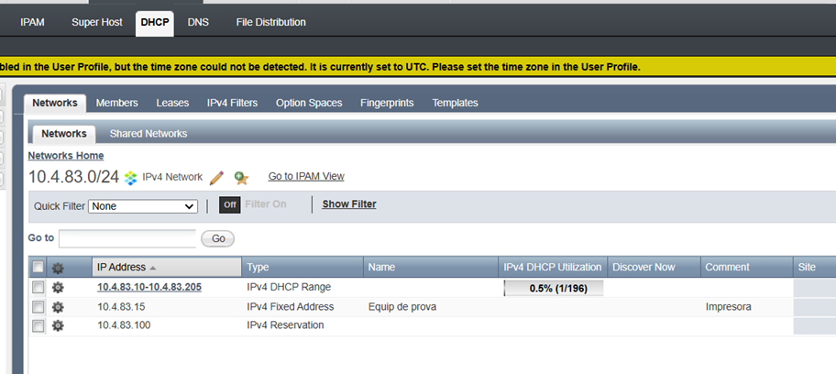Tick the select-all checkbox in table header
The height and width of the screenshot is (374, 836).
[38, 268]
